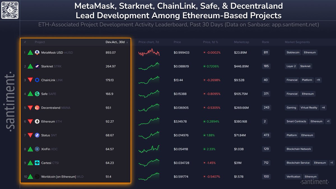Click the Safe project icon

point(37,94)
